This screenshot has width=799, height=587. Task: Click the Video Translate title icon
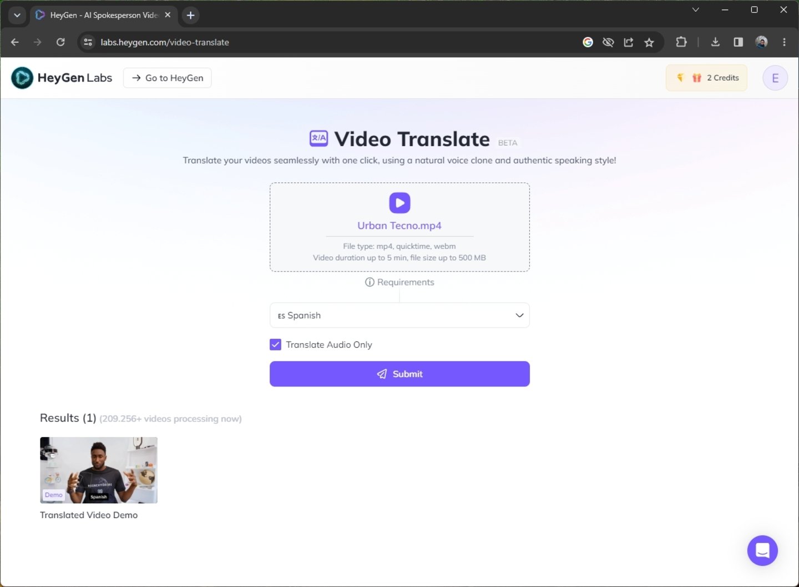click(x=318, y=138)
